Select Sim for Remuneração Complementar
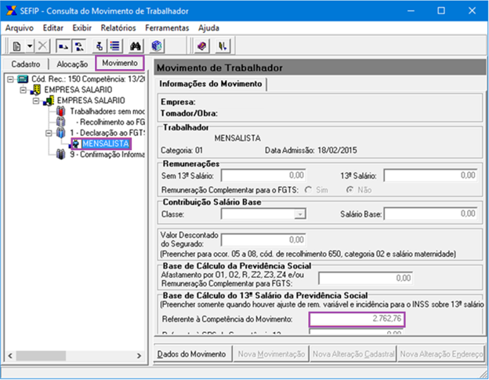The width and height of the screenshot is (489, 380). [309, 190]
